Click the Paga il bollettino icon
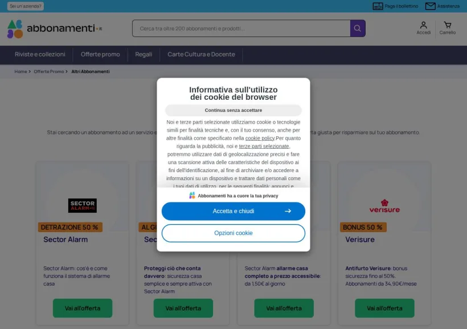Viewport: 467px width, 329px height. [378, 6]
